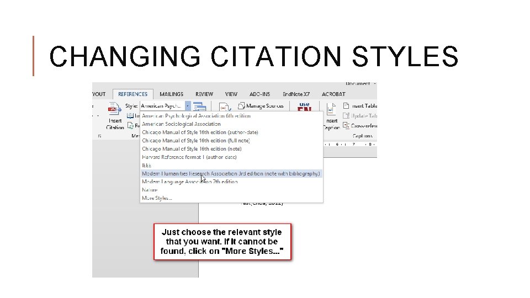
Task: Click the Style box showing American Psych...
Action: pos(162,106)
